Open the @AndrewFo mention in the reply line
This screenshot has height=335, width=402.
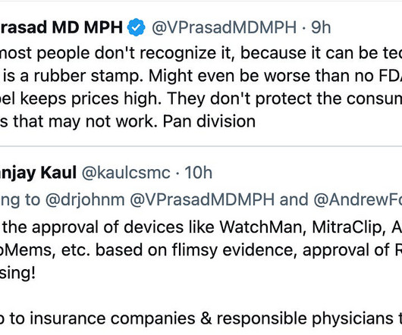358,200
